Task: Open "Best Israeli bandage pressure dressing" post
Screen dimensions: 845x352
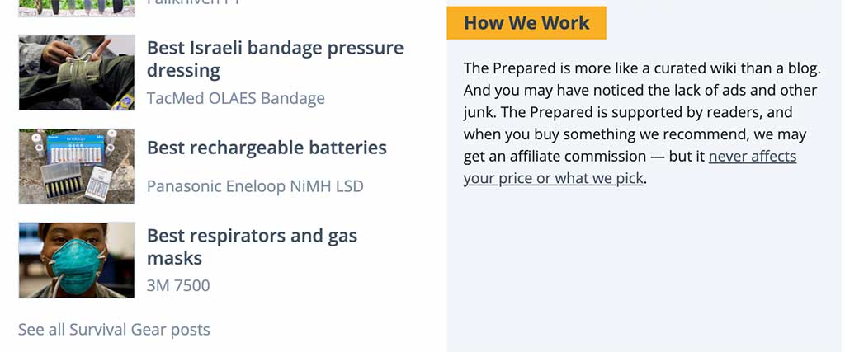Action: click(x=275, y=59)
